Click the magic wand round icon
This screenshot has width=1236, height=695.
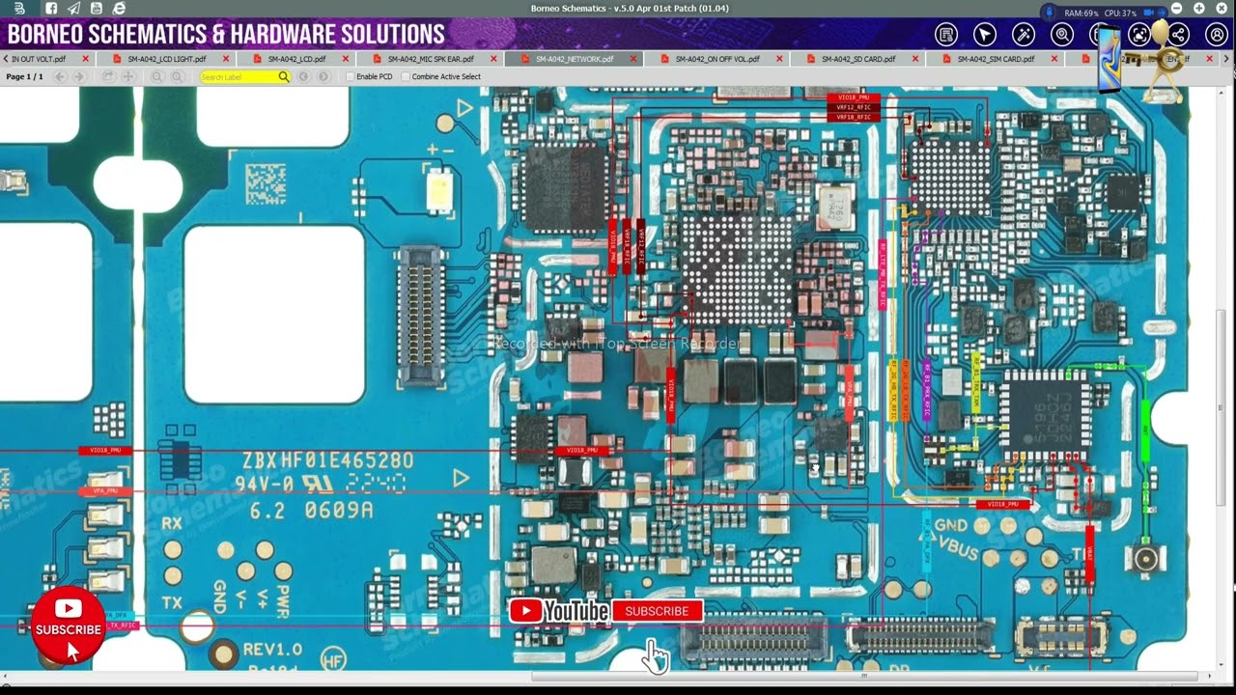(x=1024, y=35)
